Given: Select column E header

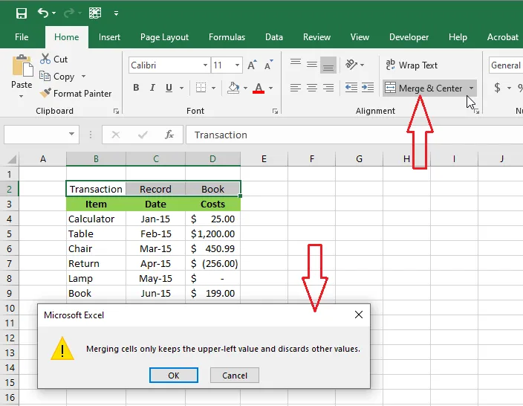Looking at the screenshot, I should (x=264, y=159).
